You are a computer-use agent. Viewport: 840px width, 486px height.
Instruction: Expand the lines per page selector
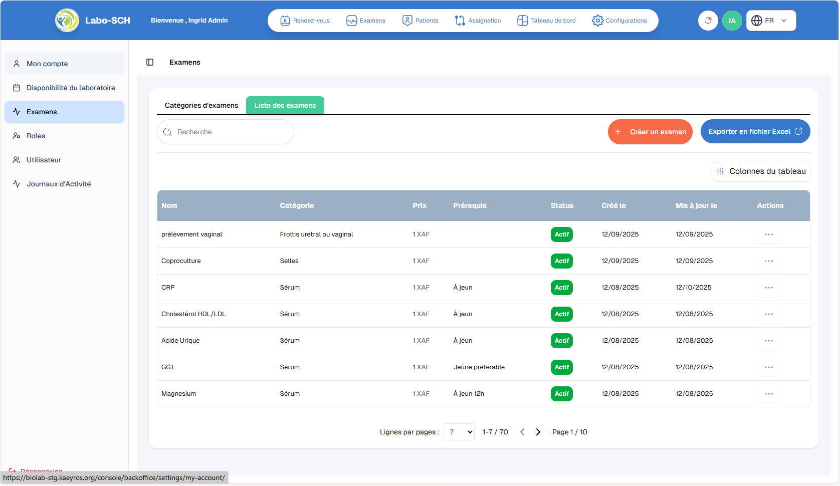[x=459, y=432]
